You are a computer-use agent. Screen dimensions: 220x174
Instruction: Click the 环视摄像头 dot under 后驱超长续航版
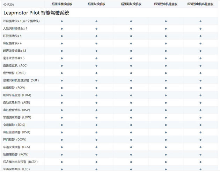(x=131, y=36)
